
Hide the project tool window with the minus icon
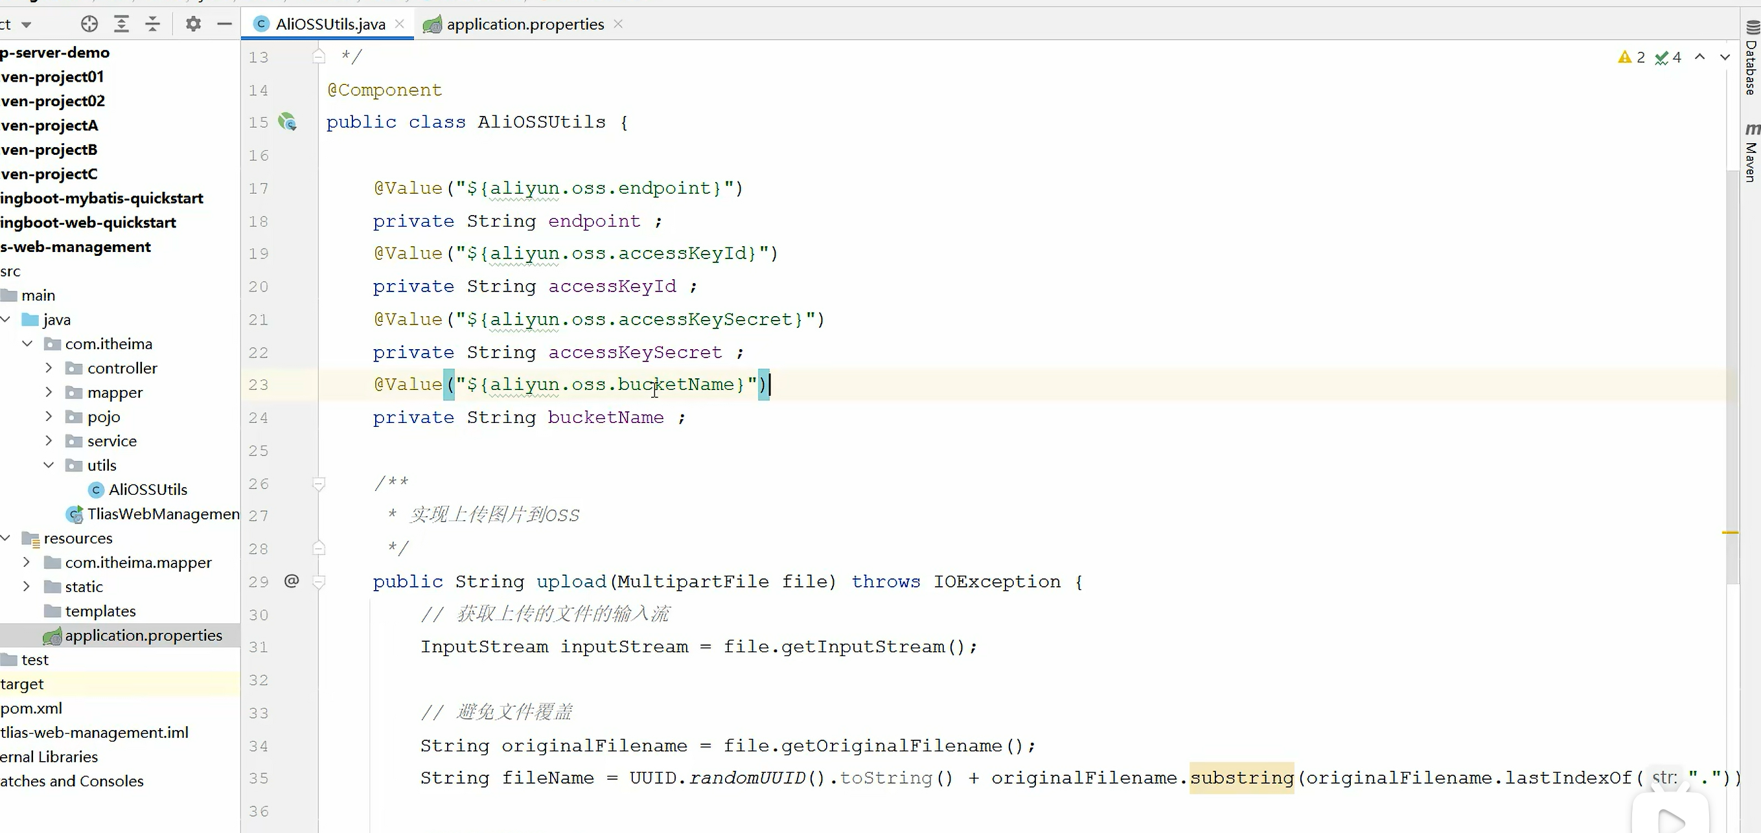coord(224,25)
